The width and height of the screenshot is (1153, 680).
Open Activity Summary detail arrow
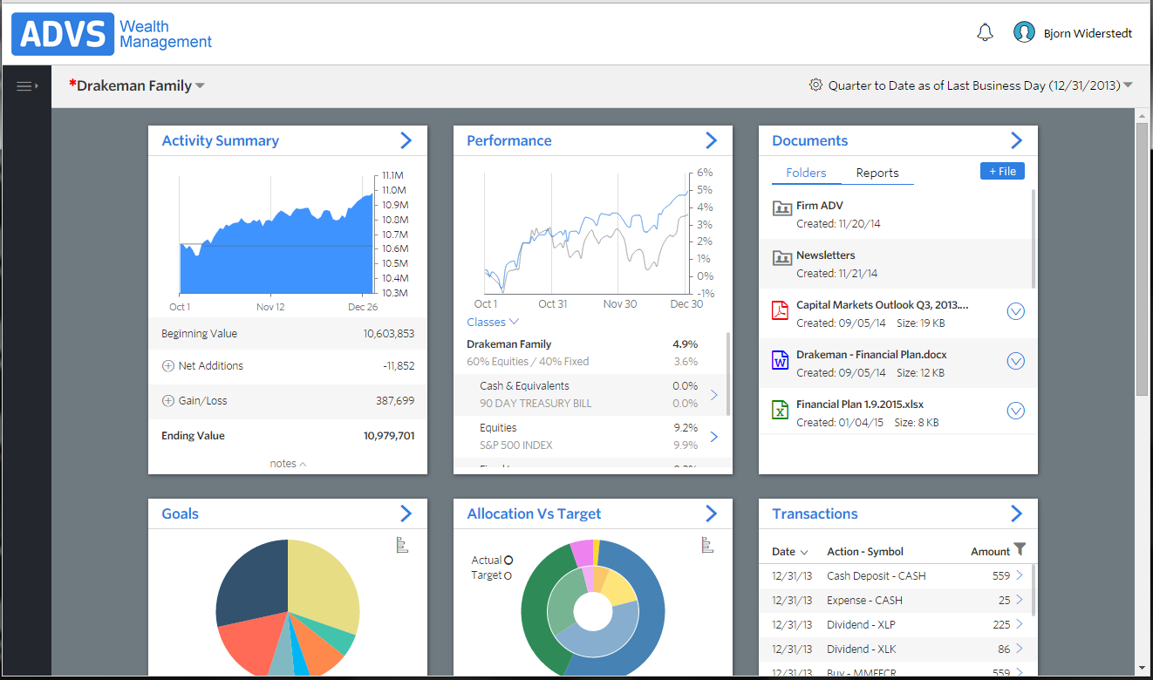coord(406,140)
